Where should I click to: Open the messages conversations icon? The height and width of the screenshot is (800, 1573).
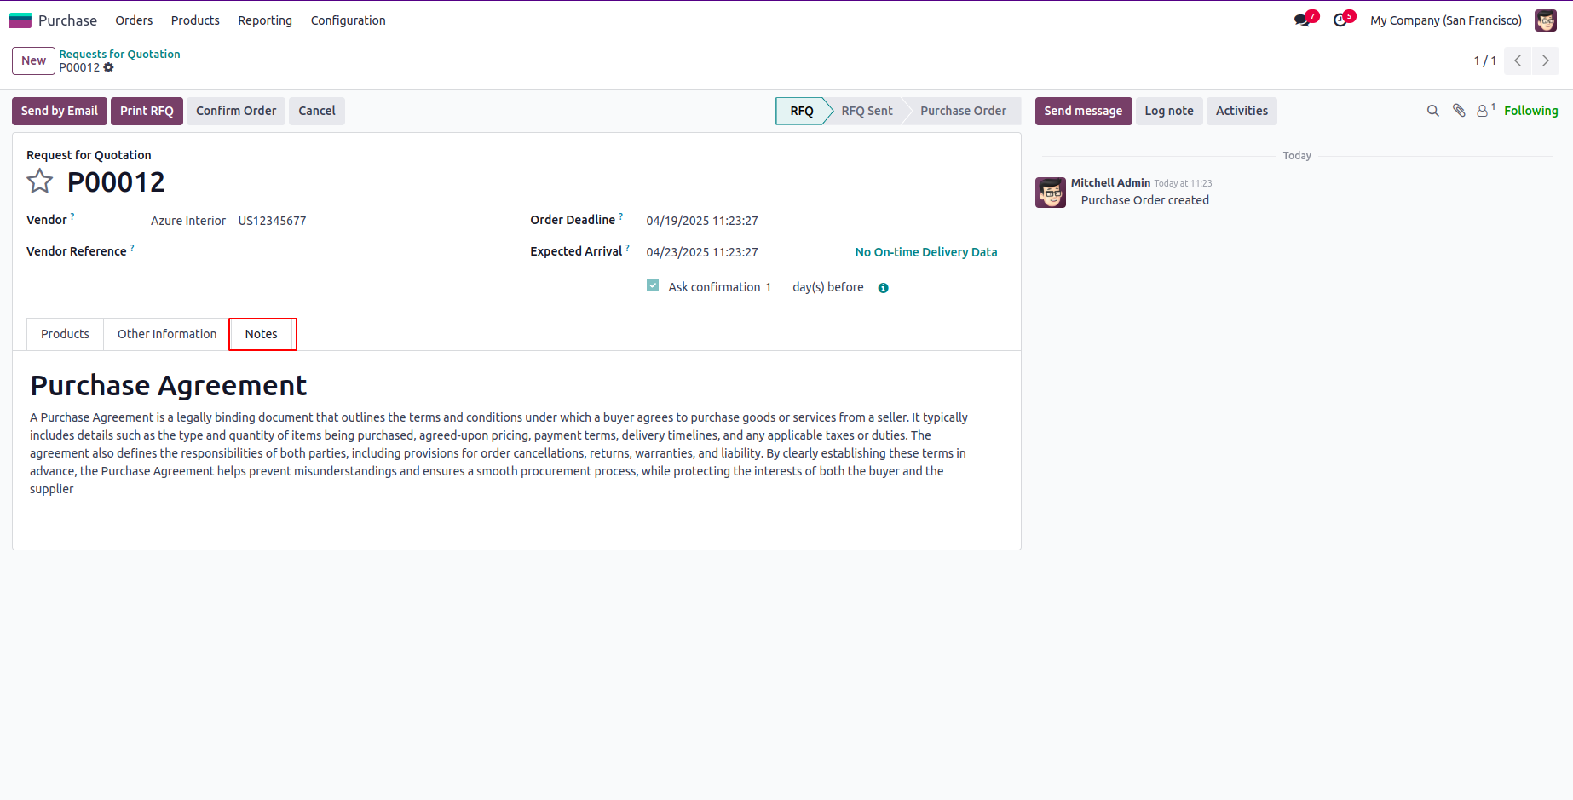[1302, 20]
